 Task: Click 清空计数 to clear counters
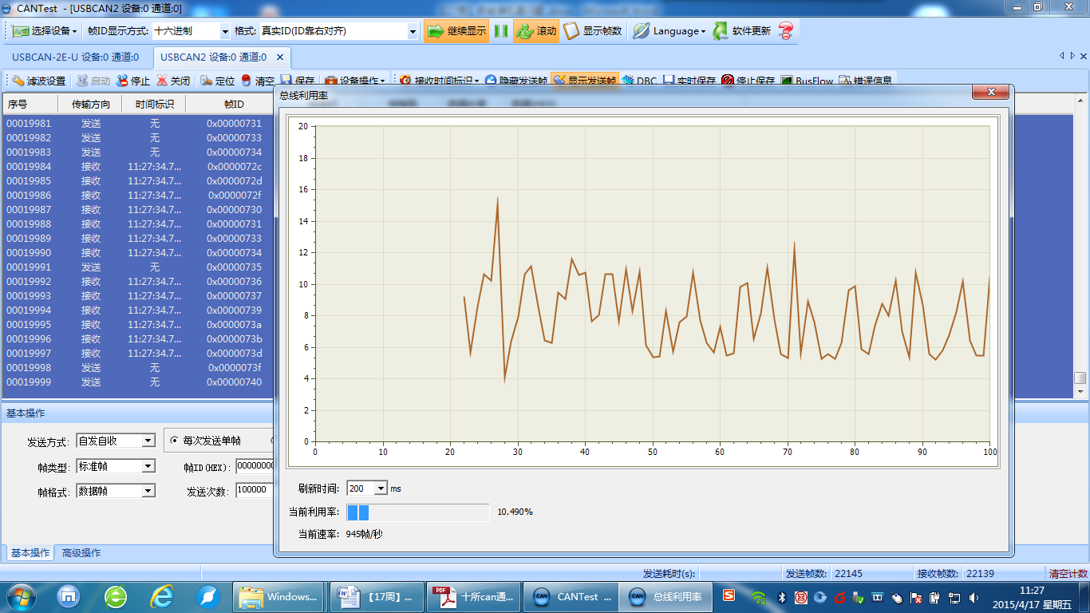point(1068,573)
